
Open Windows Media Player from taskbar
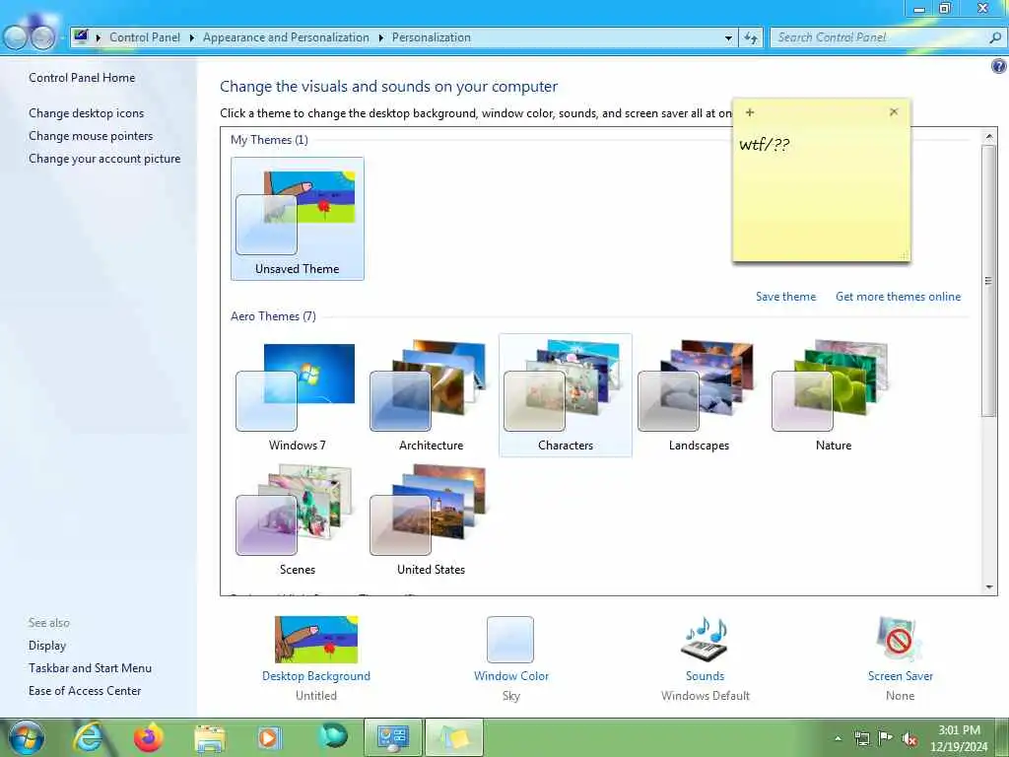(x=270, y=737)
